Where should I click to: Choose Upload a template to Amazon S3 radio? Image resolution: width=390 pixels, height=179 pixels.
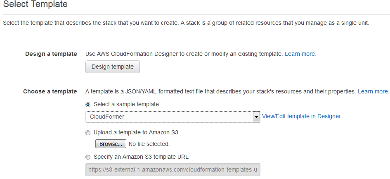(88, 133)
